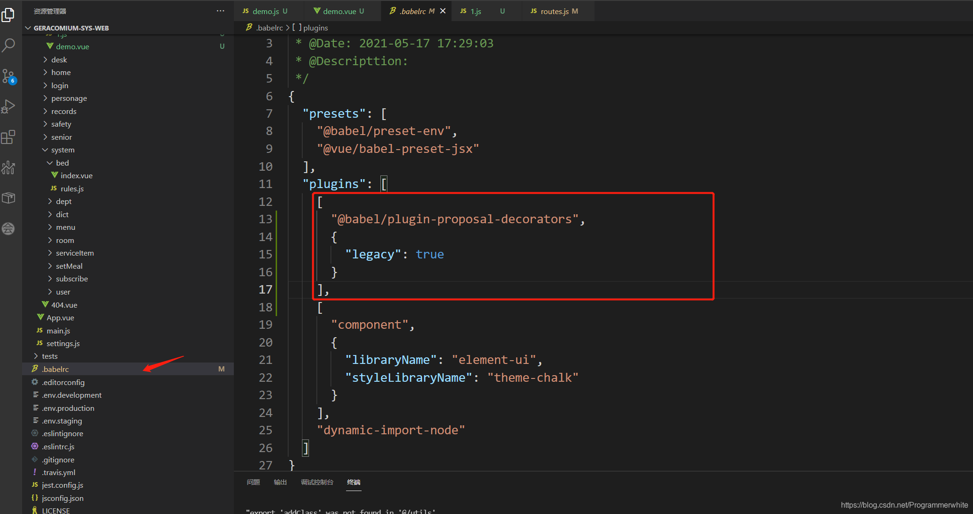Image resolution: width=973 pixels, height=514 pixels.
Task: Open jsconfig.json file
Action: tap(128, 498)
